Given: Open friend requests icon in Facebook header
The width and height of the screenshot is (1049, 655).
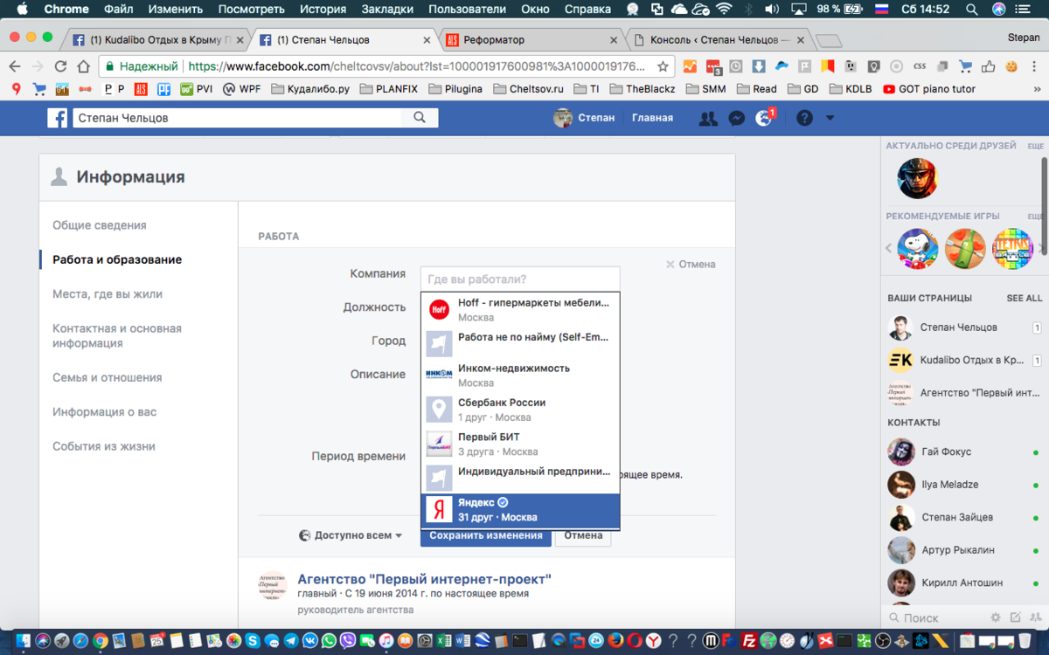Looking at the screenshot, I should coord(708,119).
